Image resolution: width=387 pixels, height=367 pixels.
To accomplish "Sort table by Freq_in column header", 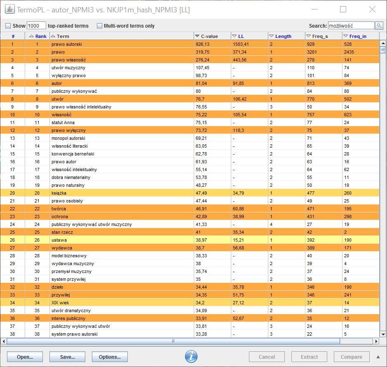I will 361,36.
